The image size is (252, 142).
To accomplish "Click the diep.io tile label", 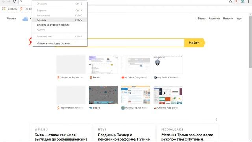I will tap(96, 108).
